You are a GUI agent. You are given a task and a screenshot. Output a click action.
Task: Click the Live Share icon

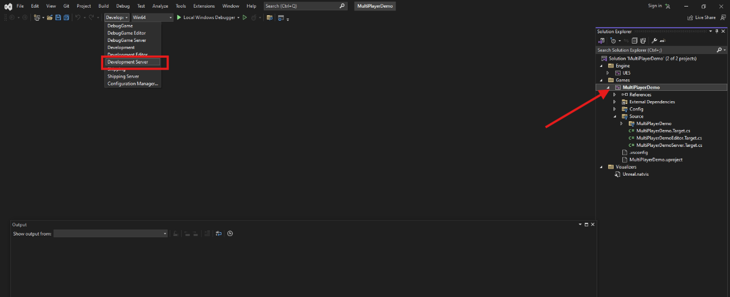(691, 17)
